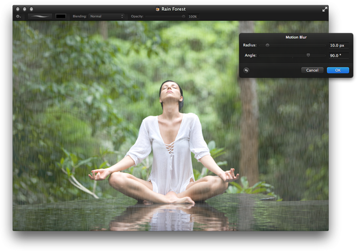The width and height of the screenshot is (357, 251).
Task: Minimize the Rain Forest window
Action: tap(24, 9)
